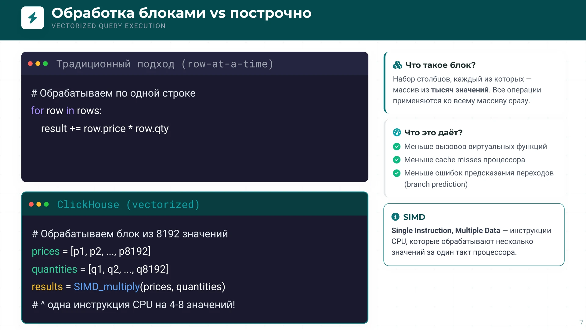
Task: Click code line 'result += row.price * row.qty'
Action: [x=105, y=129]
